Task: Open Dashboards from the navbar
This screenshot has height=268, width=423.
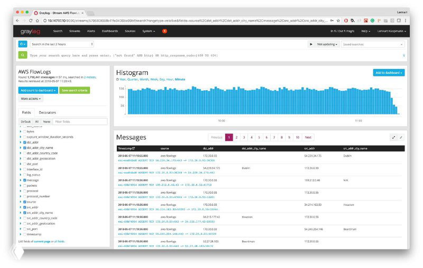Action: click(110, 31)
